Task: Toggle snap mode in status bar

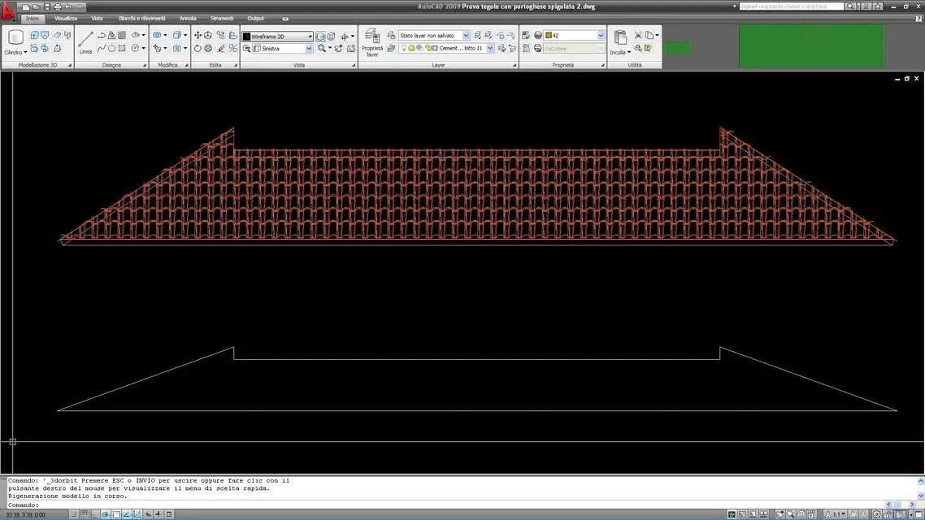Action: [x=74, y=514]
